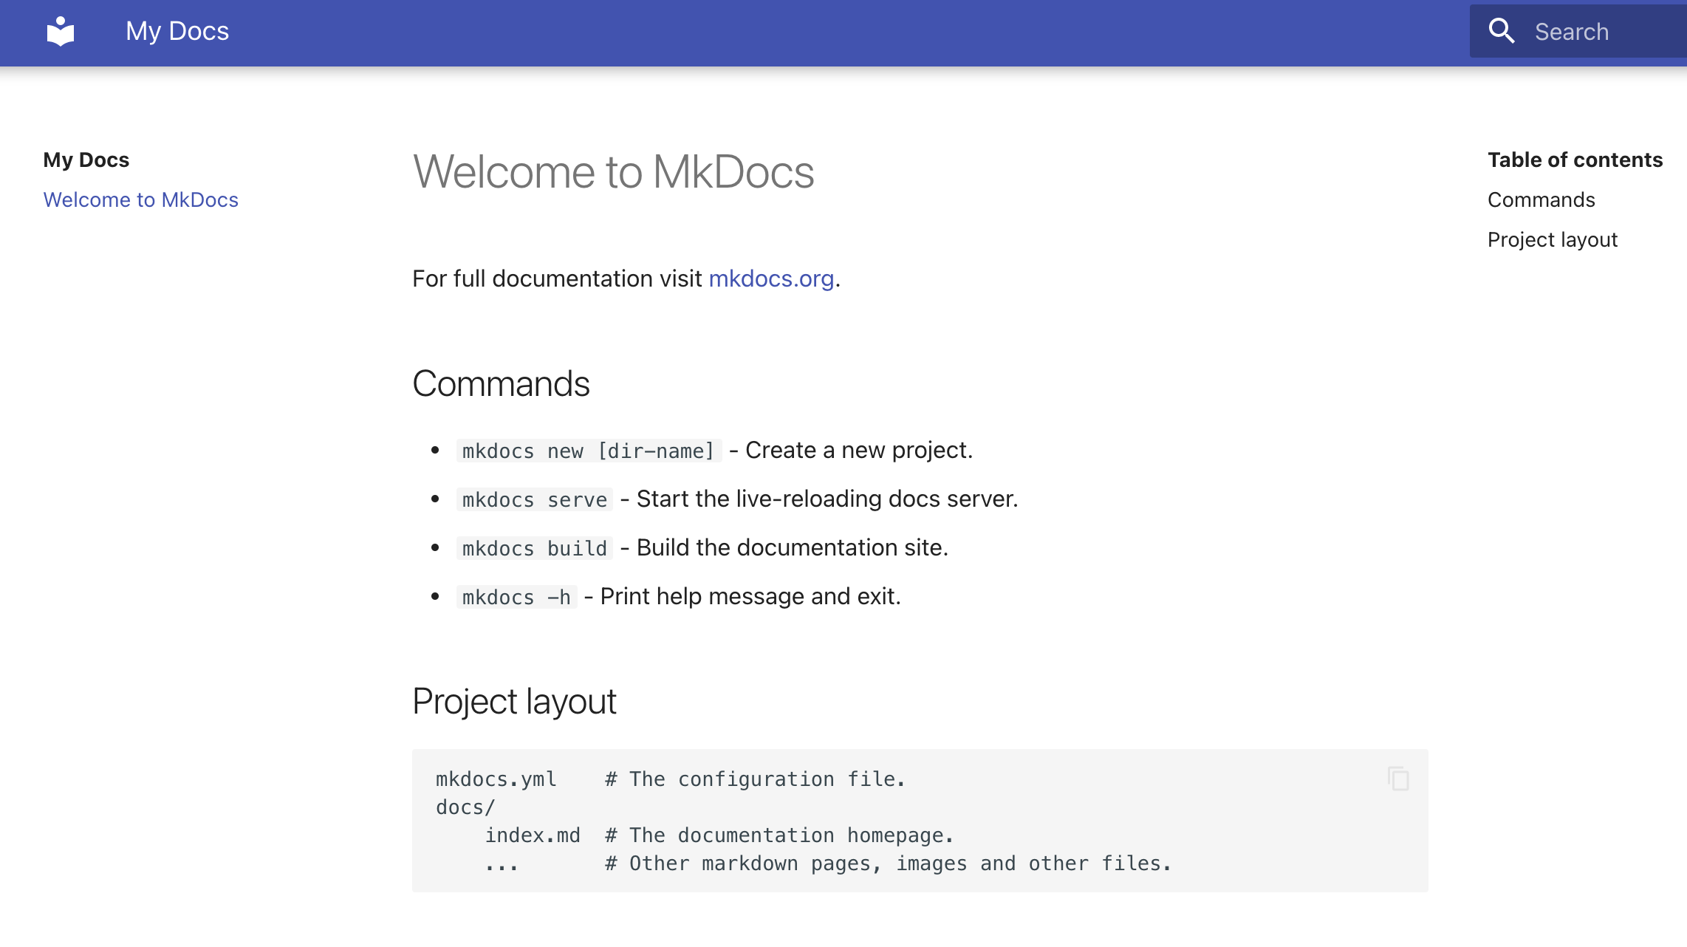Click the My Docs header title
Image resolution: width=1687 pixels, height=947 pixels.
[x=177, y=31]
